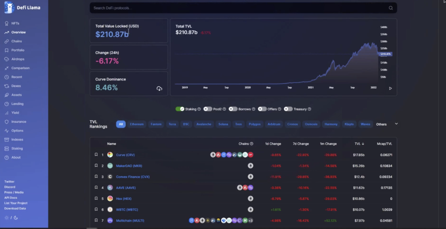Click Chains column help icon
Image resolution: width=446 pixels, height=229 pixels.
tap(251, 144)
